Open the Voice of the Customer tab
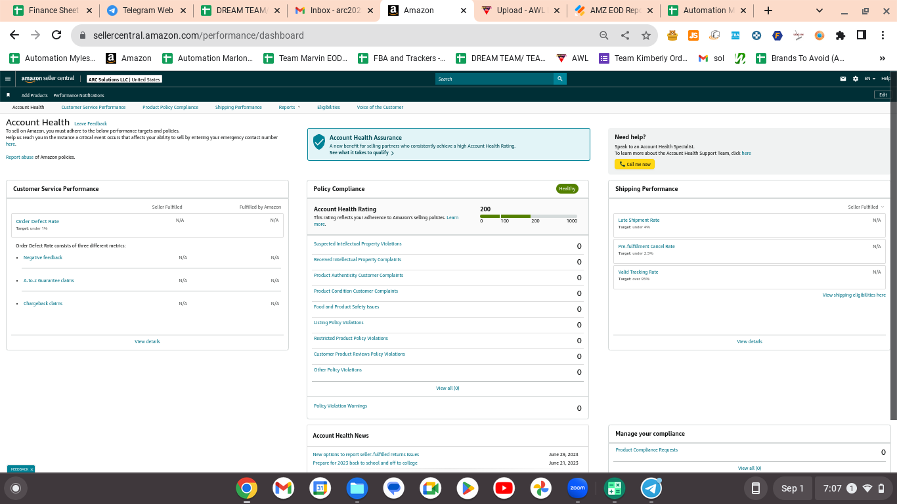 380,107
